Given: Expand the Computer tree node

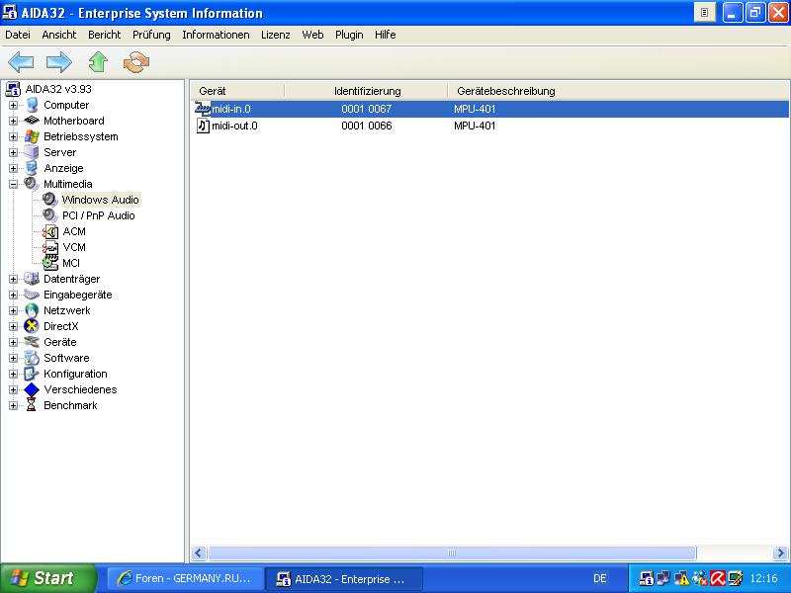Looking at the screenshot, I should point(14,105).
